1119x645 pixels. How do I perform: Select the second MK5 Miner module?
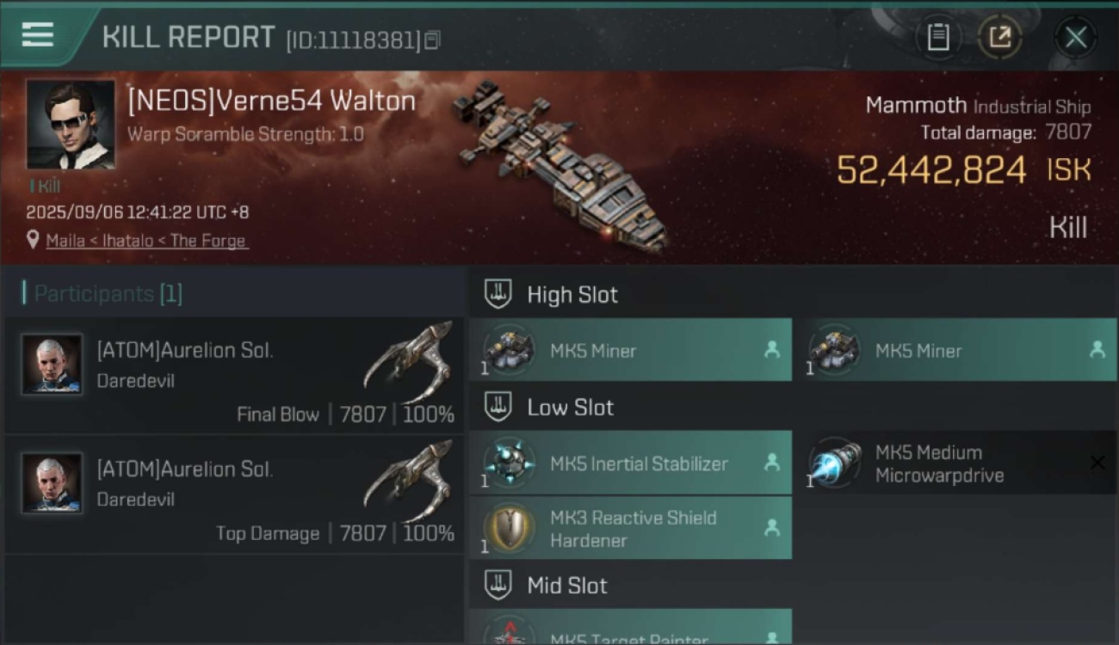click(956, 350)
